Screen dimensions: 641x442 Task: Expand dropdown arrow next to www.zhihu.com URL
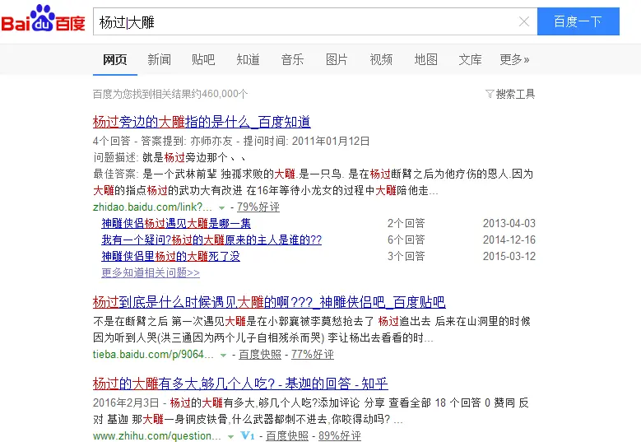coord(230,437)
